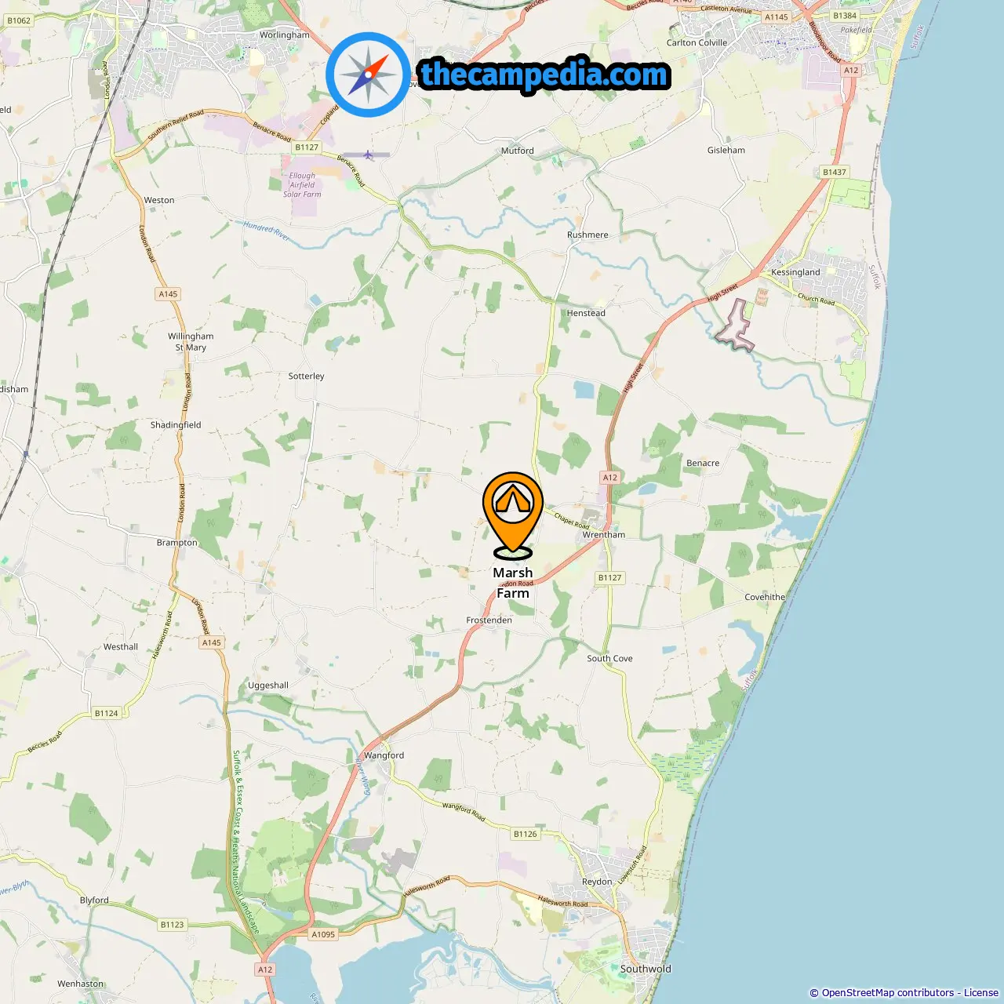Viewport: 1004px width, 1004px height.
Task: Click the Carlton Colville label
Action: [697, 42]
